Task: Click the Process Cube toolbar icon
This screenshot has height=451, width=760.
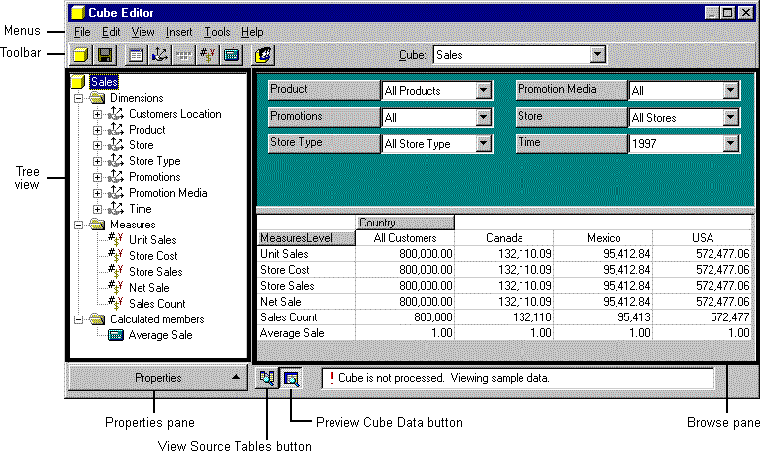Action: (x=264, y=56)
